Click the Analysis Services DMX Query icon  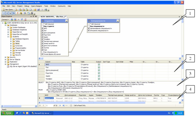click(x=23, y=10)
